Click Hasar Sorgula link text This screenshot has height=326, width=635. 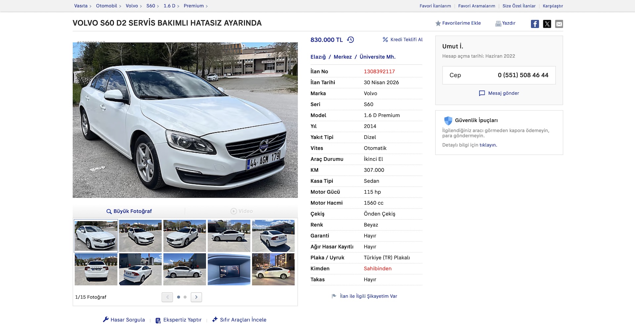(128, 320)
